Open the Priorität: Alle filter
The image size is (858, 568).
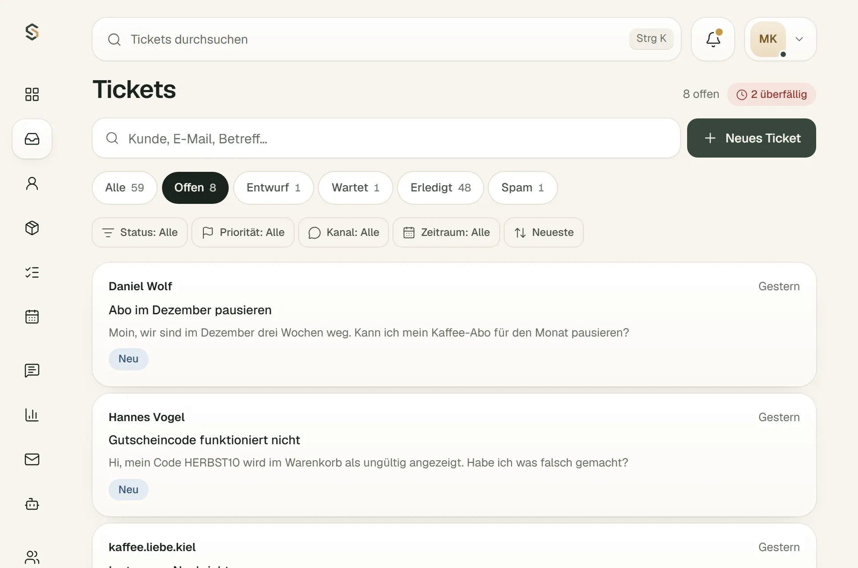pyautogui.click(x=243, y=232)
